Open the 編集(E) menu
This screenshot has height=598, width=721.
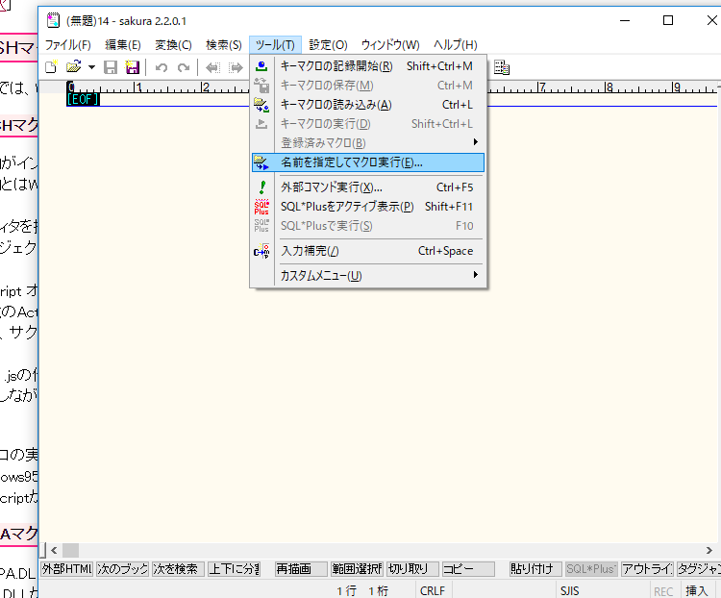click(x=122, y=45)
